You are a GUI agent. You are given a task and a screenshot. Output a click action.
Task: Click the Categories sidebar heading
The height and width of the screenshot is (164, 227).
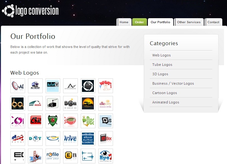(x=164, y=43)
